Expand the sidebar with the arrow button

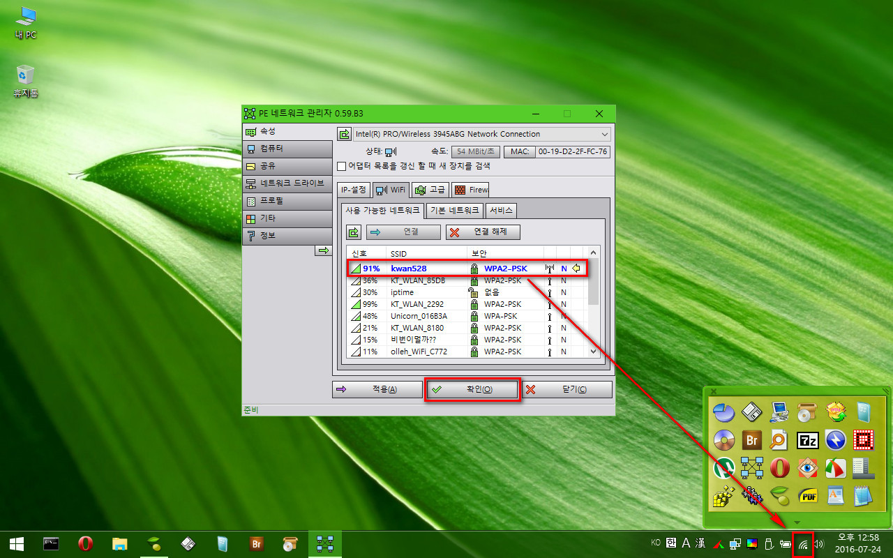pos(323,250)
